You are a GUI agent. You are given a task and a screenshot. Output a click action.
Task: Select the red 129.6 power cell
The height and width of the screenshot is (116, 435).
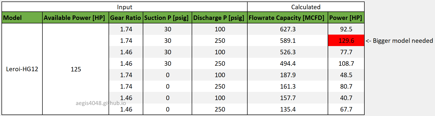pos(346,41)
